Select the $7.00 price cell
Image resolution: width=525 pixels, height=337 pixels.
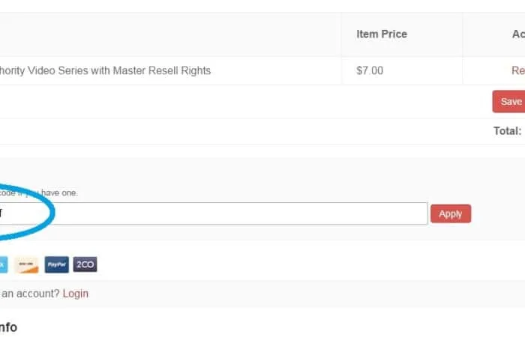[x=370, y=70]
